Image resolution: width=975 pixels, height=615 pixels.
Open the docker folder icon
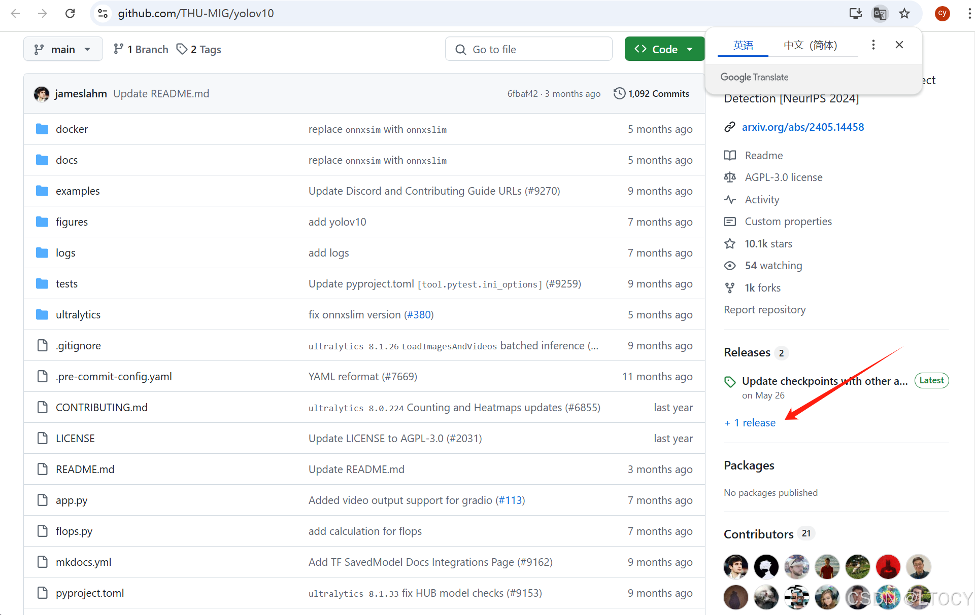(42, 129)
